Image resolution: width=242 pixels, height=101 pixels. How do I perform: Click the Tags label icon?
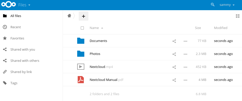point(5,83)
